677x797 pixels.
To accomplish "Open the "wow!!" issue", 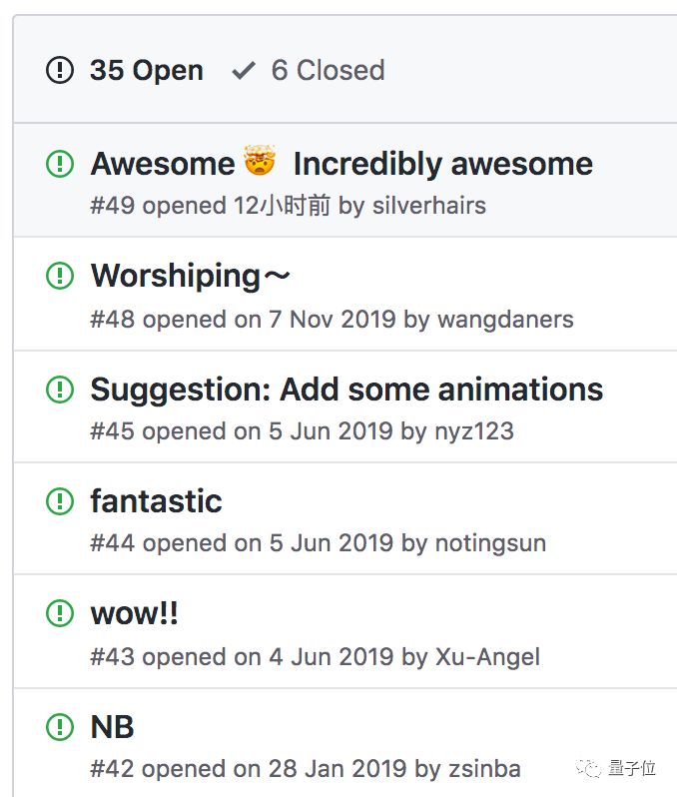I will click(134, 613).
